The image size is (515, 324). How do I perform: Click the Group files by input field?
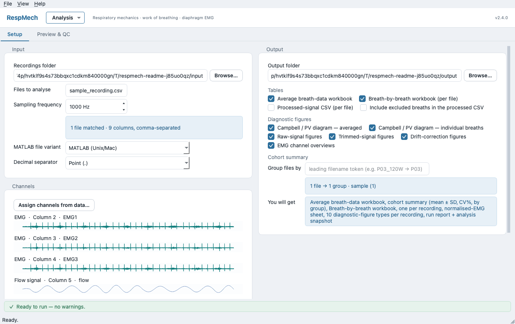367,169
